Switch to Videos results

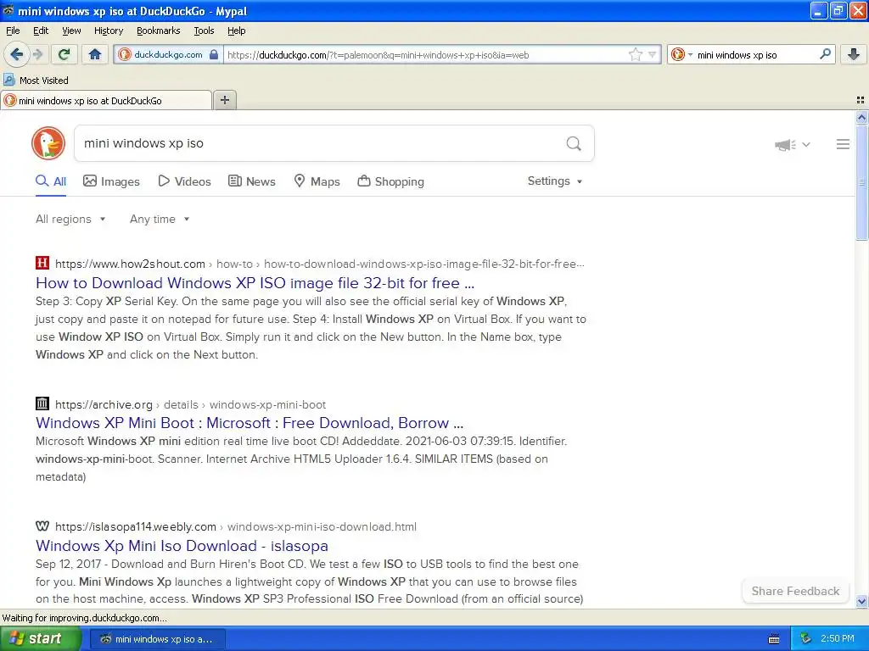184,181
